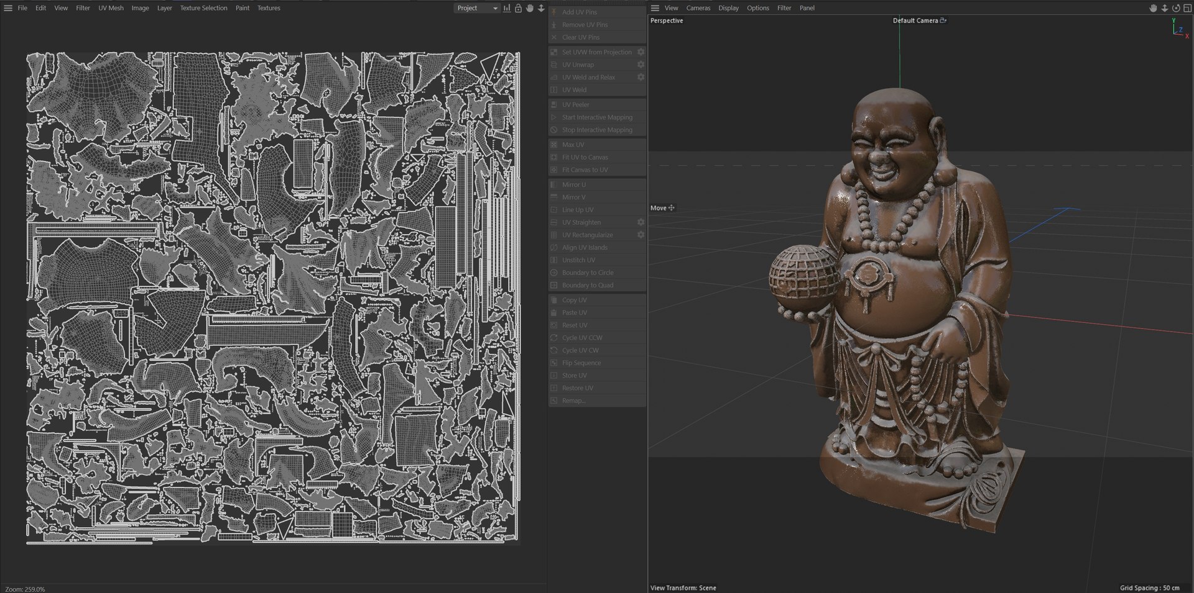Toggle the viewport maximize layout icon
Viewport: 1194px width, 593px height.
click(x=1187, y=8)
